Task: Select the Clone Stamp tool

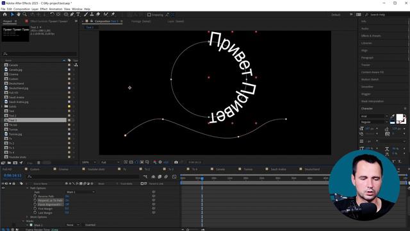Action: [92, 15]
